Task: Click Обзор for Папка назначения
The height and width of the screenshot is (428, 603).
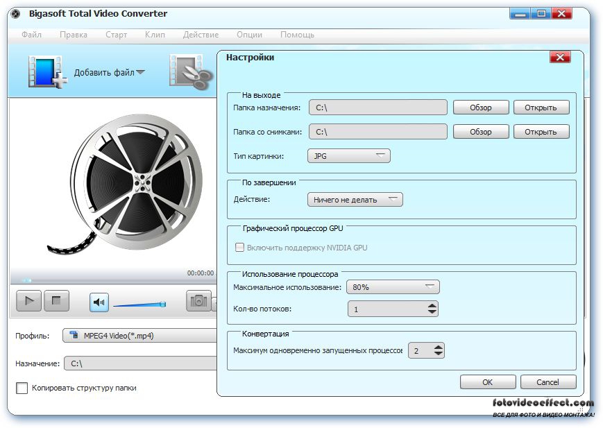Action: click(x=481, y=108)
